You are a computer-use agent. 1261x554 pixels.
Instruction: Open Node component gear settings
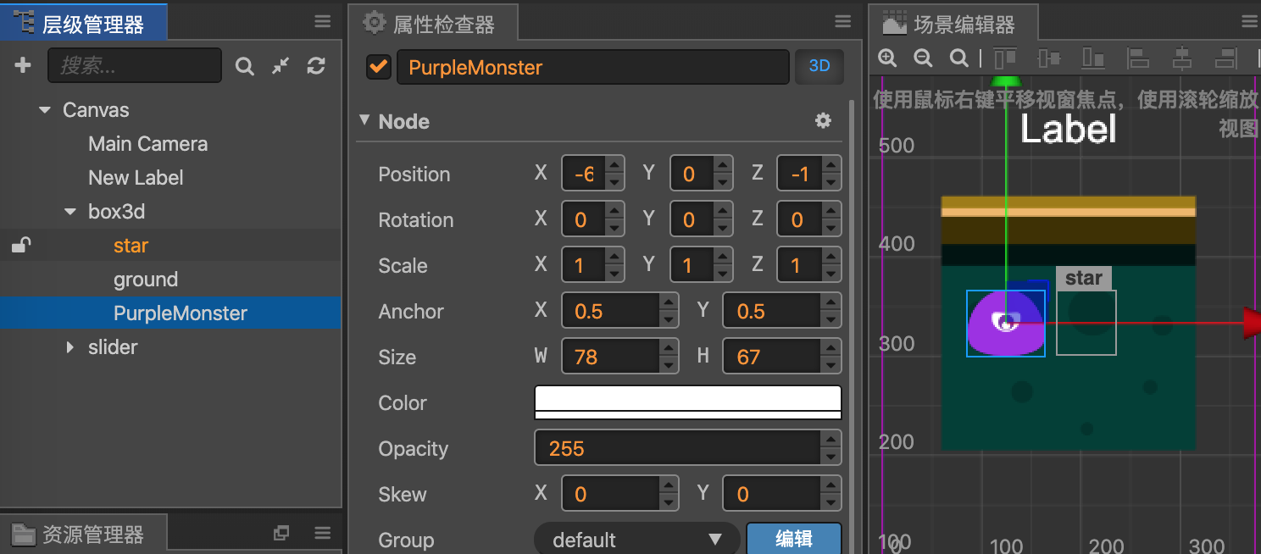[x=823, y=121]
